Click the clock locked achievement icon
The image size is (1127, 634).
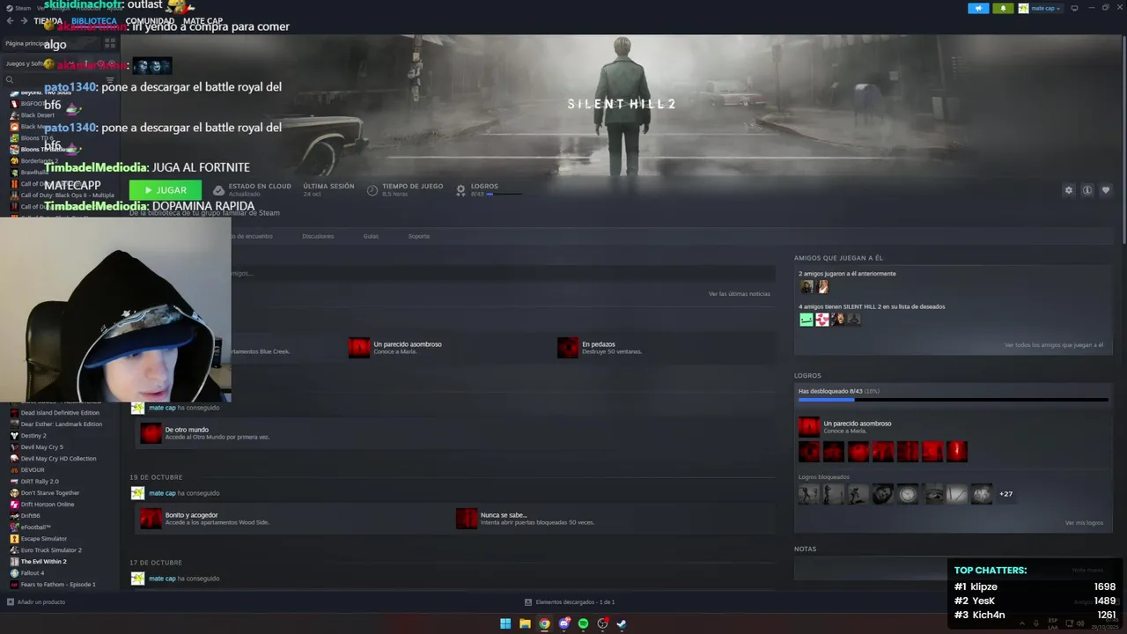(908, 494)
